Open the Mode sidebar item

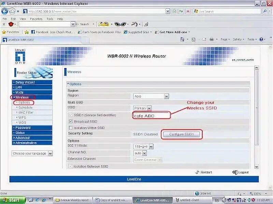click(x=32, y=92)
